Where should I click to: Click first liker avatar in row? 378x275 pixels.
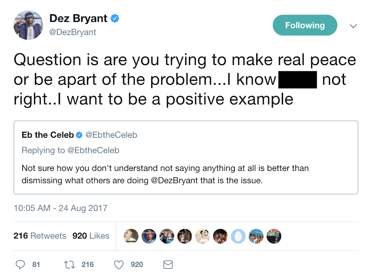(131, 236)
